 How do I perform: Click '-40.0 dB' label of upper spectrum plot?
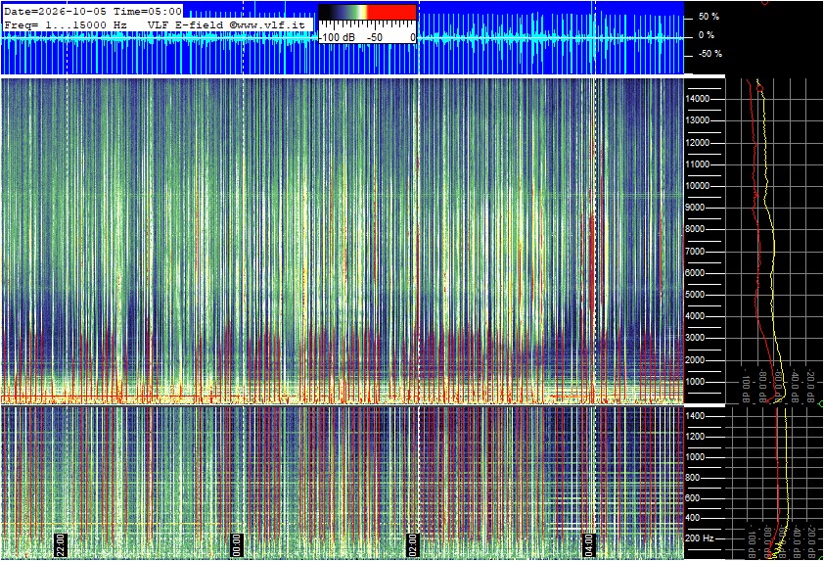[x=794, y=387]
